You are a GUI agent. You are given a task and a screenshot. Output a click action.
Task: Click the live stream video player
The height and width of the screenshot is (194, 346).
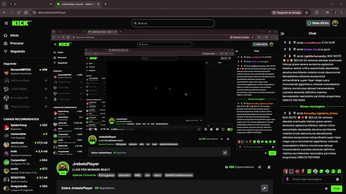(x=165, y=93)
